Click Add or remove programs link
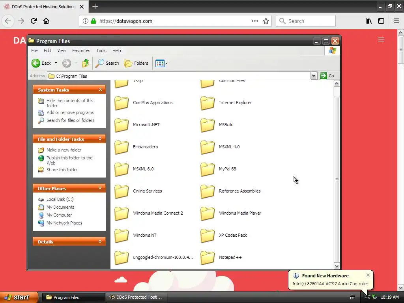The image size is (404, 303). [70, 112]
